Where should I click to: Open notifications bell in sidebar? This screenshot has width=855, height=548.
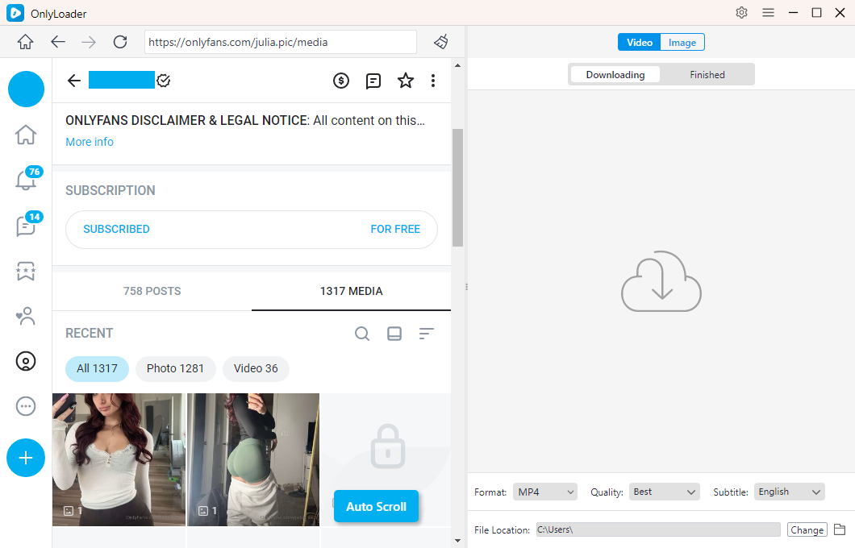tap(26, 181)
